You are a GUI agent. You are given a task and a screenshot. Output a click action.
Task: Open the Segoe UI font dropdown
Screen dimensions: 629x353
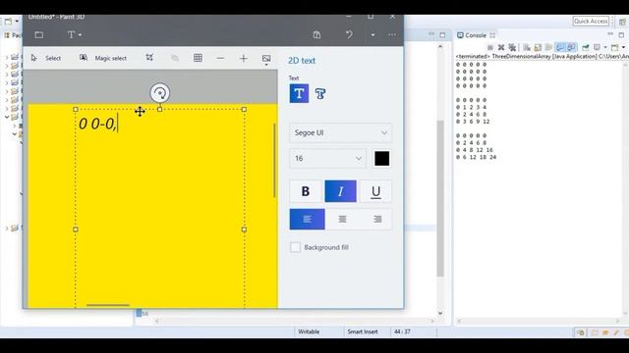pyautogui.click(x=341, y=132)
